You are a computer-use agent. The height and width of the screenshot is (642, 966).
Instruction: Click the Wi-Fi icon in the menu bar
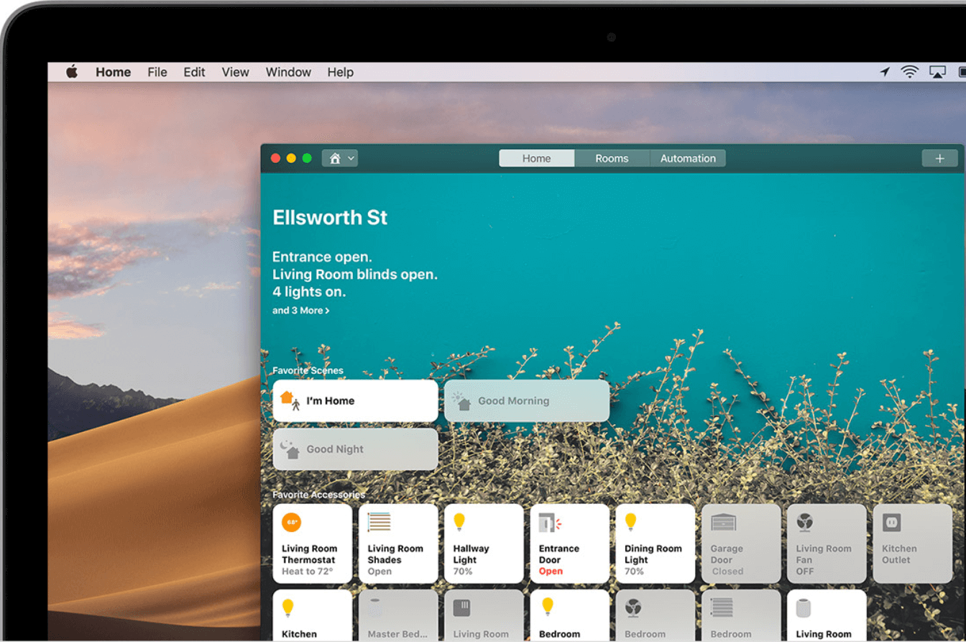pos(909,72)
